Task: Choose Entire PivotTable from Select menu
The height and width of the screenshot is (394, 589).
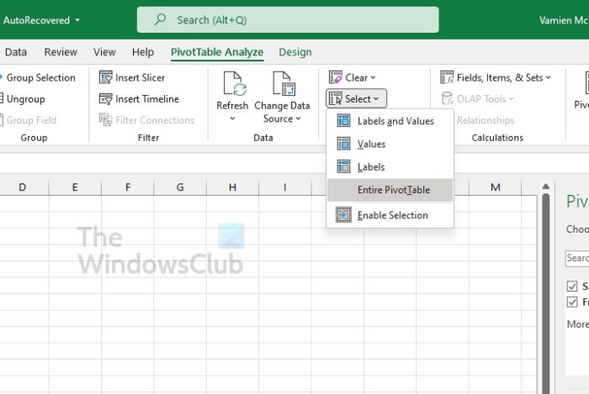Action: coord(390,190)
